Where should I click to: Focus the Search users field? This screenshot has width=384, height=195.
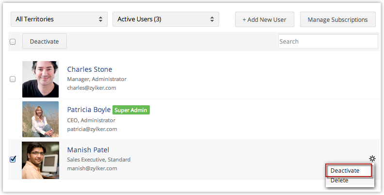328,42
